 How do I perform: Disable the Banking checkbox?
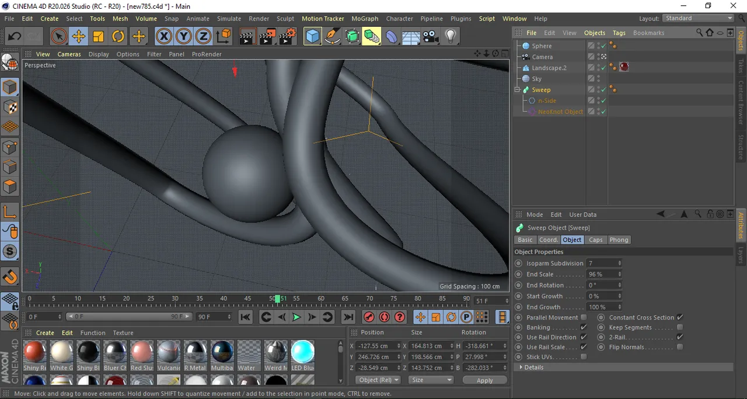click(584, 328)
